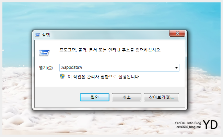
Task: Click the 실행 title text
Action: pyautogui.click(x=46, y=35)
